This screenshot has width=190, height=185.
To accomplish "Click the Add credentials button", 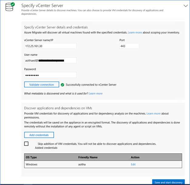I will [39, 135].
